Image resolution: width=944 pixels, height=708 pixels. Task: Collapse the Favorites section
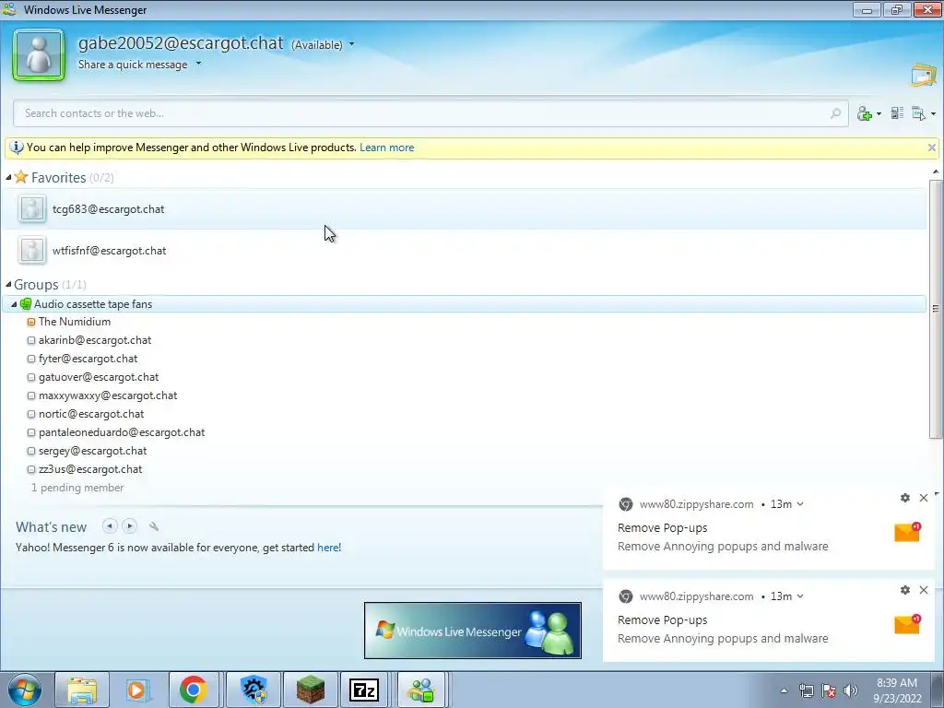point(8,177)
